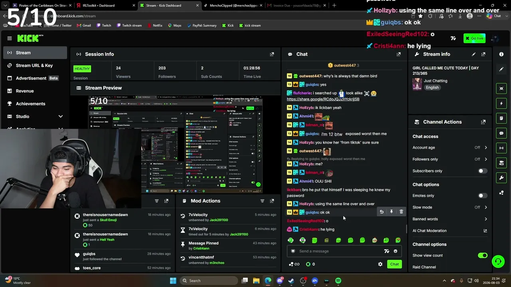This screenshot has width=511, height=287.
Task: Go to Revenue page
Action: click(35, 91)
